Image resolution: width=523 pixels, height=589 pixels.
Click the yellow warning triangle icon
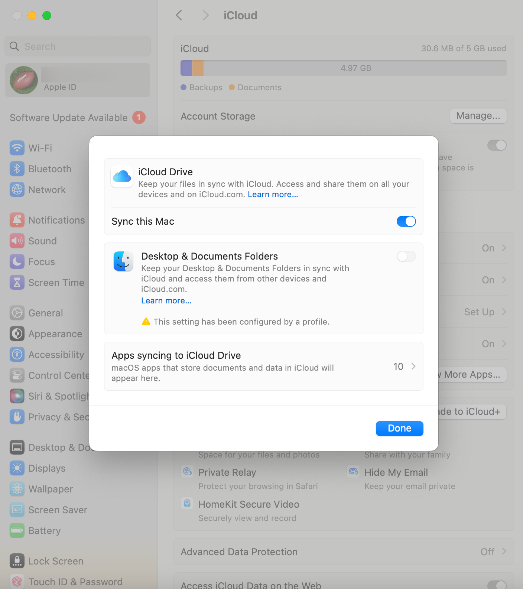coord(146,321)
